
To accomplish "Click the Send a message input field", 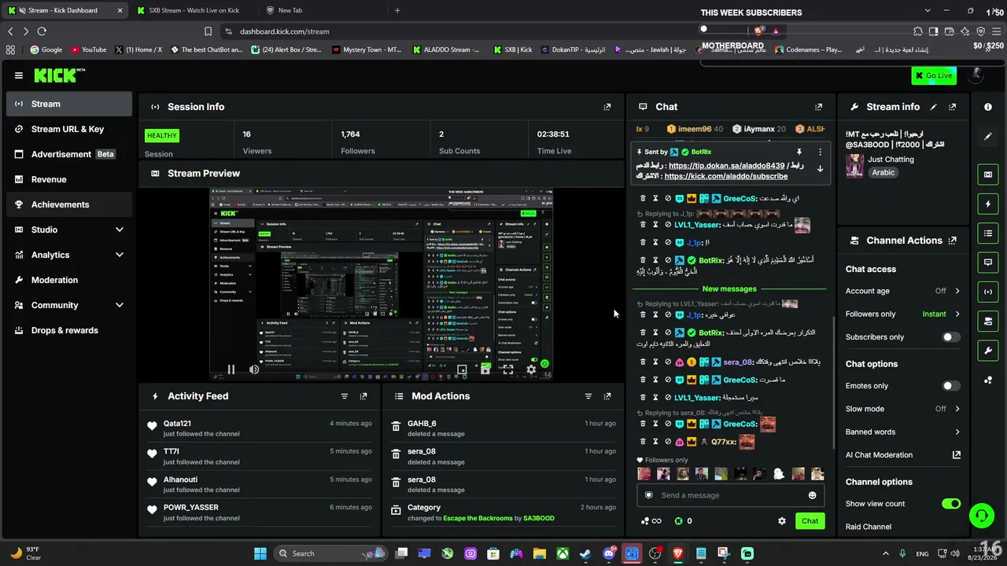I will [x=731, y=495].
